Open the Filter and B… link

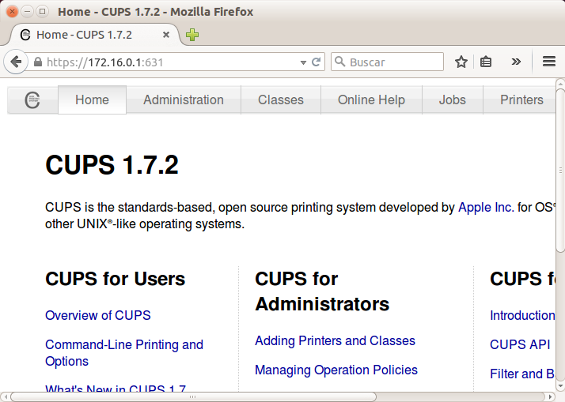coord(522,374)
